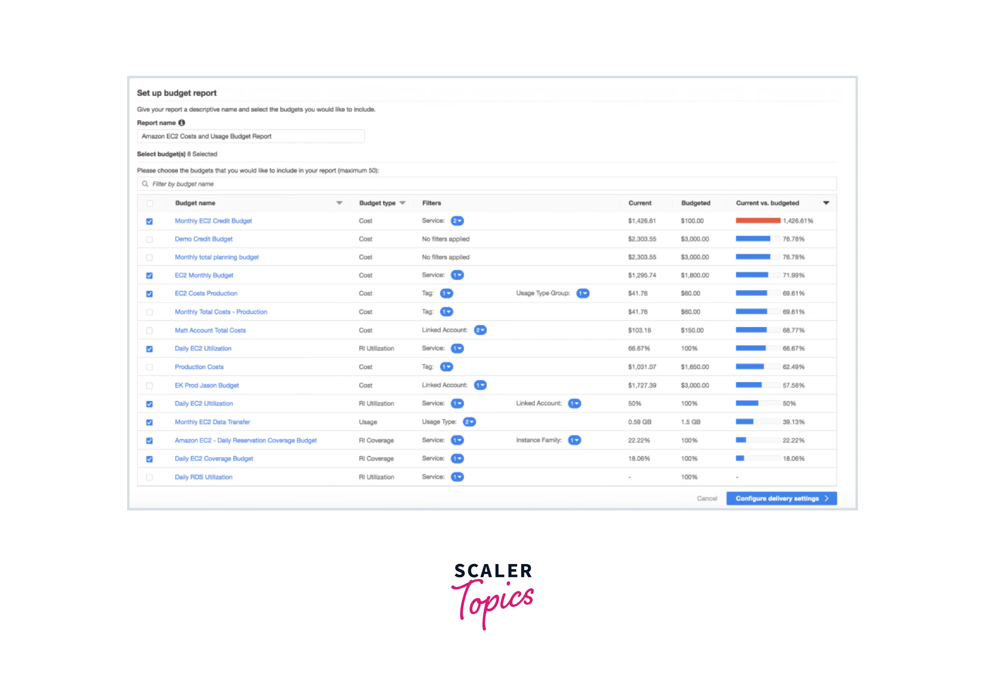Open the Budget type column dropdown arrow

(402, 203)
